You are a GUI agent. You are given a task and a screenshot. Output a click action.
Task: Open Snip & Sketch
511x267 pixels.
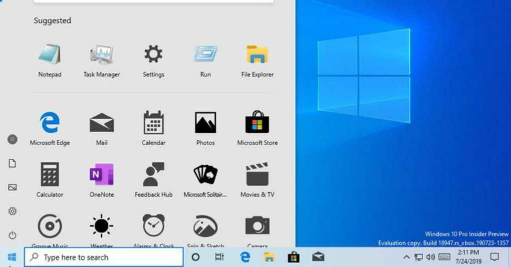(x=205, y=230)
